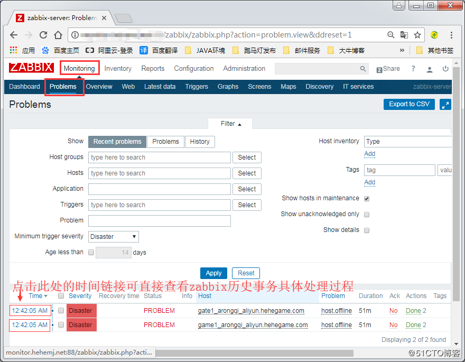Click the Ack 'No' link for game1_arongqi row
This screenshot has height=362, width=465.
393,325
